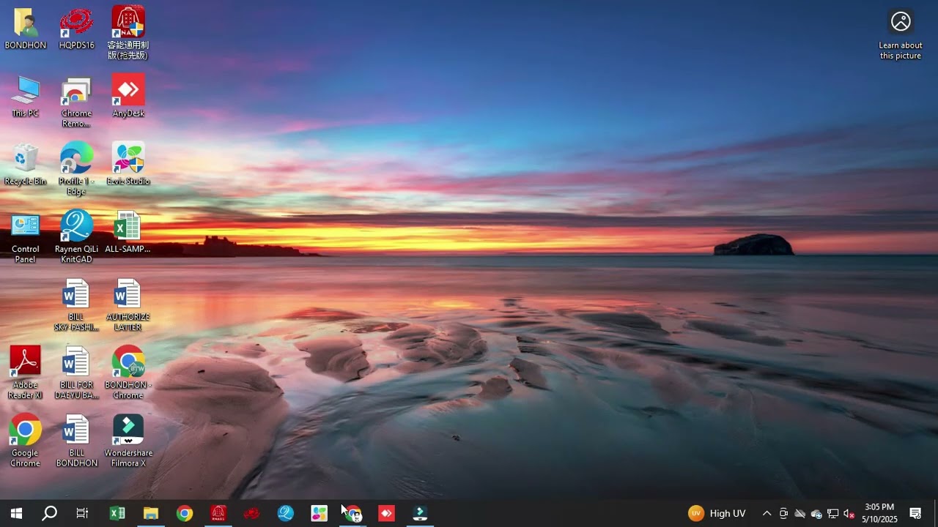
Task: Open the BONDHON folder on desktop
Action: tap(26, 29)
